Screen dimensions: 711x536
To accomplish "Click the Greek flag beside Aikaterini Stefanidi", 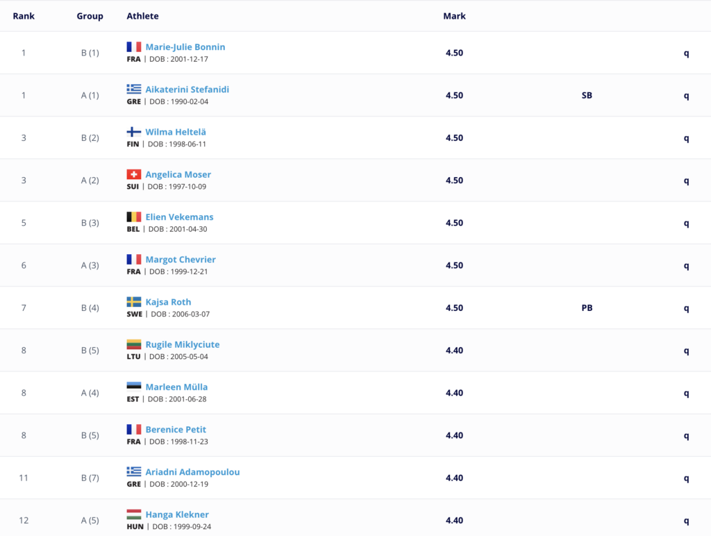I will (134, 89).
